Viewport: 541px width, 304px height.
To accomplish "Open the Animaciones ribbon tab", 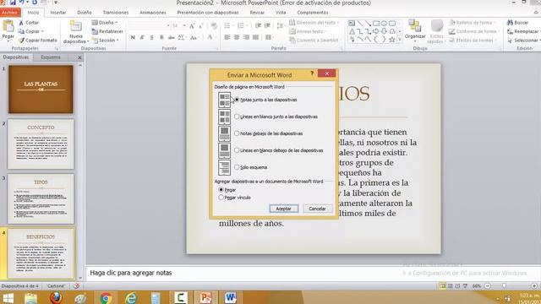I will coord(153,13).
